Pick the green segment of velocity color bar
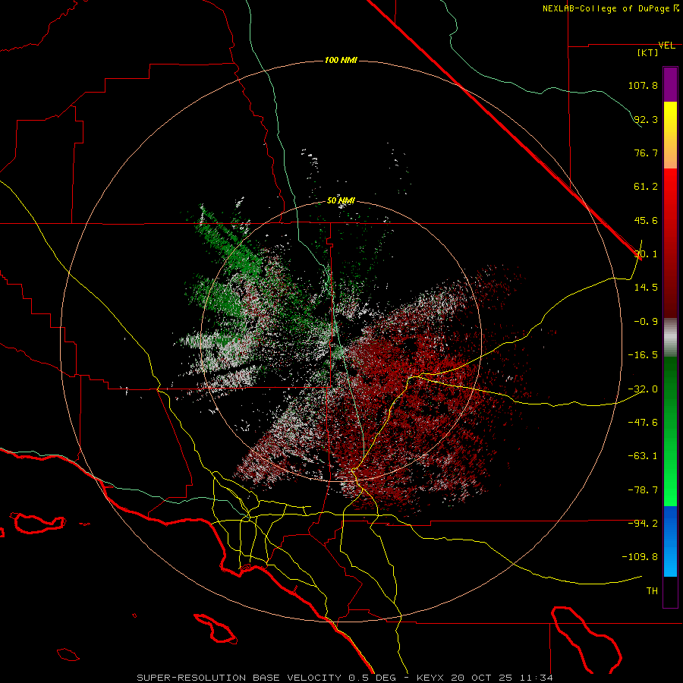This screenshot has height=683, width=683. [x=670, y=431]
